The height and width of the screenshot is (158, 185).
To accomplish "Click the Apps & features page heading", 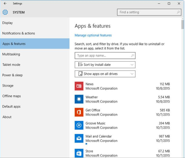I will 92,26.
